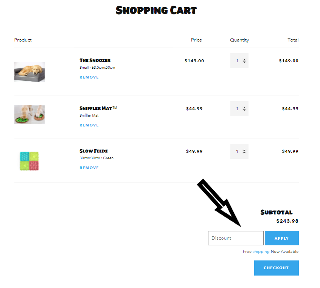Proceed with the Checkout button
Screen dimensions: 320x288
pos(277,268)
